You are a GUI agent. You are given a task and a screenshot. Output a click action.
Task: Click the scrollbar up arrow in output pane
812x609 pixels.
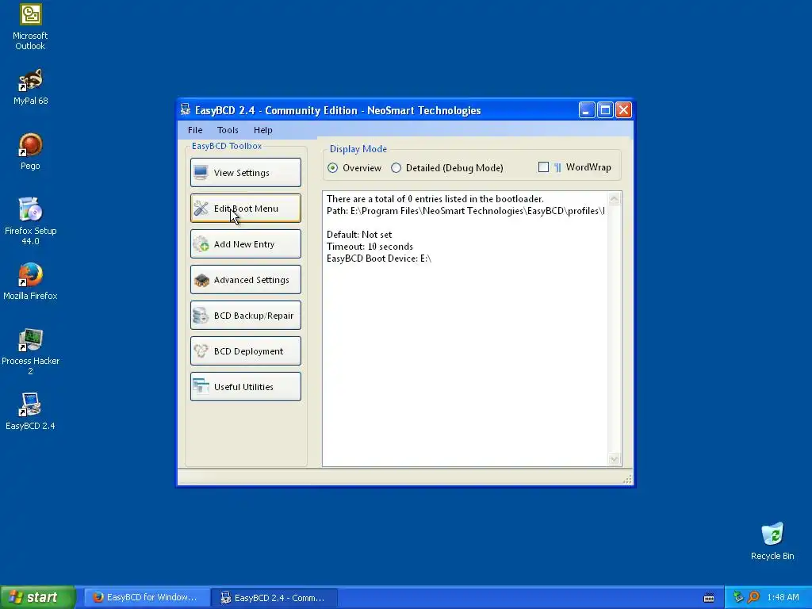(x=615, y=199)
